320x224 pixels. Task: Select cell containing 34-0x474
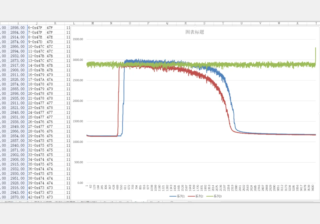pos(37,159)
